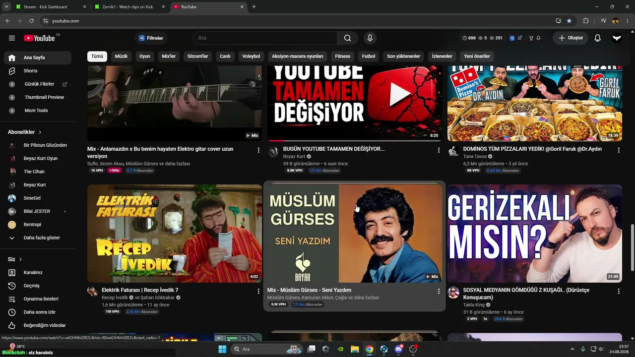Play the Müslüm Gürses Seni Yazdım thumbnail
The height and width of the screenshot is (357, 635).
point(354,234)
